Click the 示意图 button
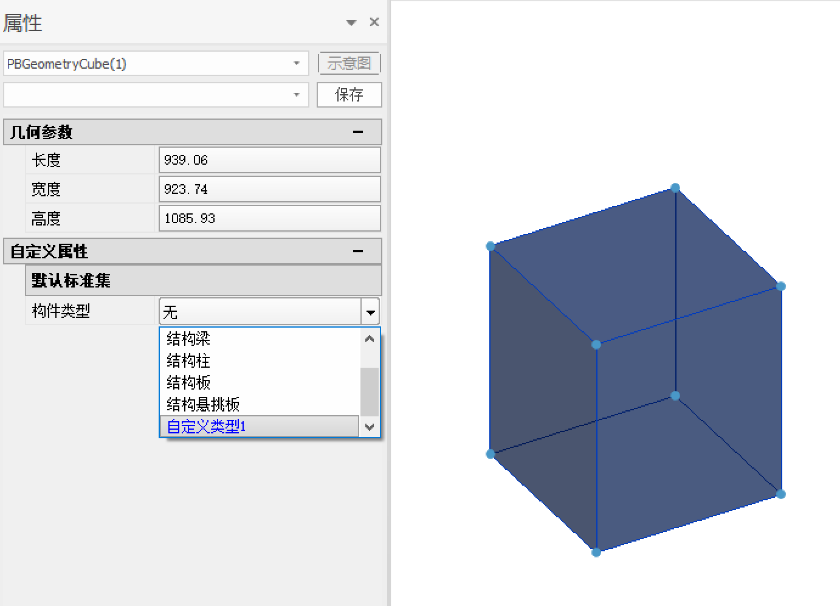840x606 pixels. pyautogui.click(x=349, y=63)
